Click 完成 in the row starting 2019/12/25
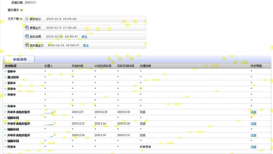This screenshot has height=154, width=273. point(143,124)
